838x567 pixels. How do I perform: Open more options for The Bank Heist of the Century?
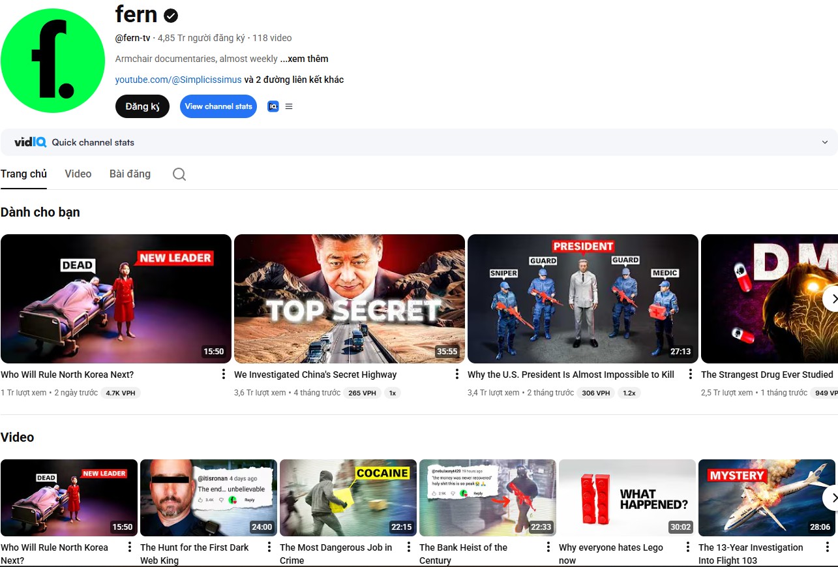(x=548, y=547)
